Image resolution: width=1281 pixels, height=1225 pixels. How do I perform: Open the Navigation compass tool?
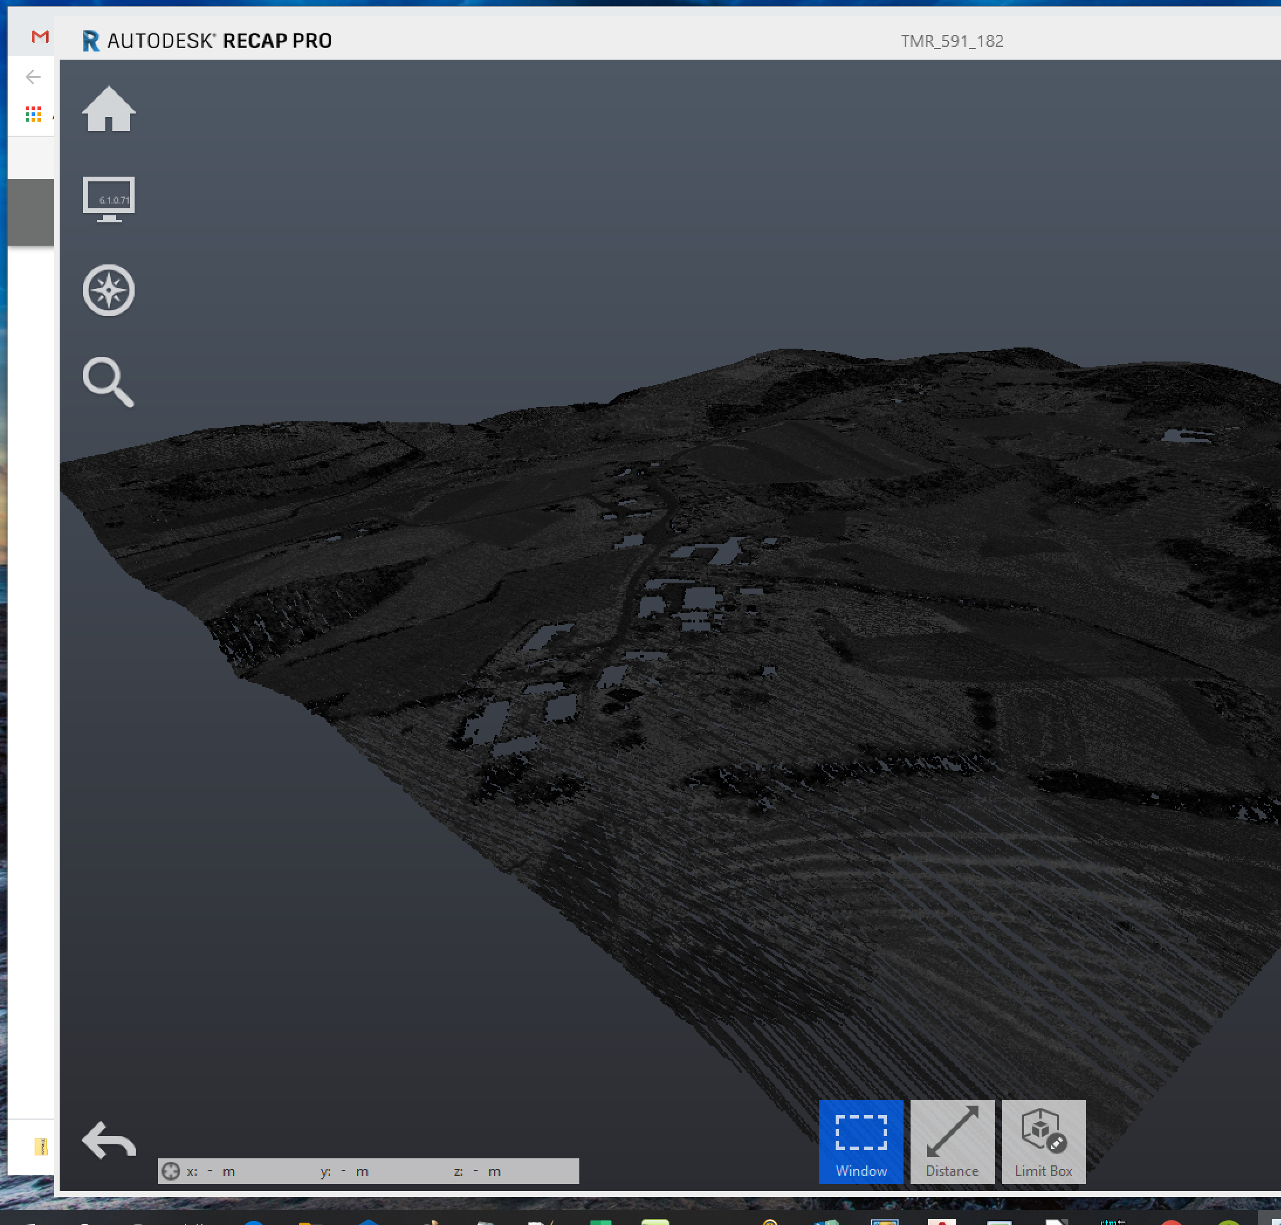click(x=108, y=290)
